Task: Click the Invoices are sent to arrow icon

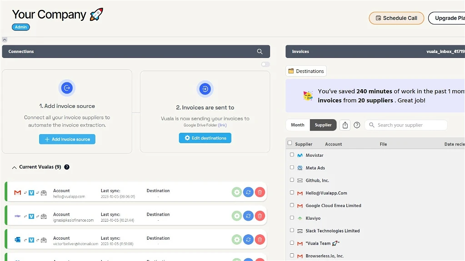Action: click(205, 89)
